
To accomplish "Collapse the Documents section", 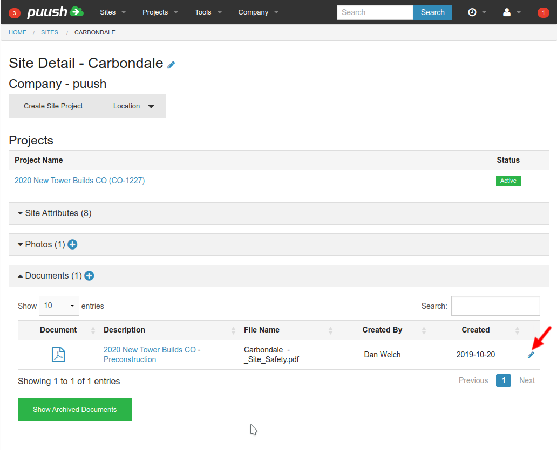I will [49, 276].
